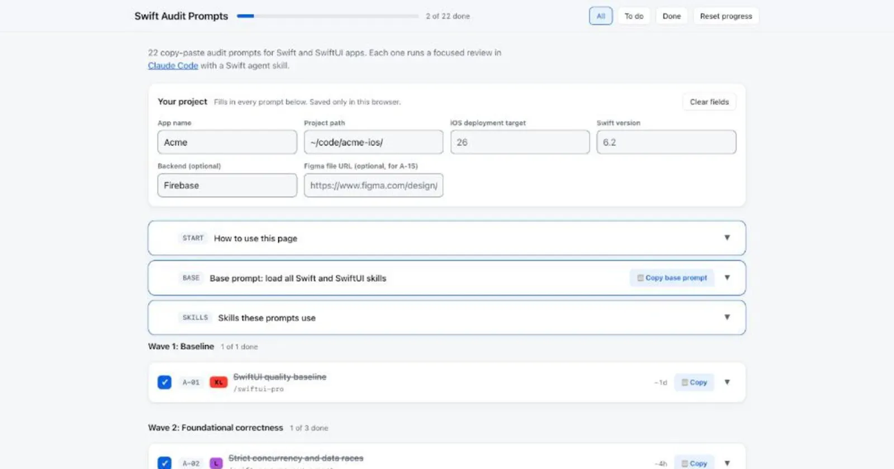Switch to the Done filter
Viewport: 894px width, 469px height.
[672, 16]
